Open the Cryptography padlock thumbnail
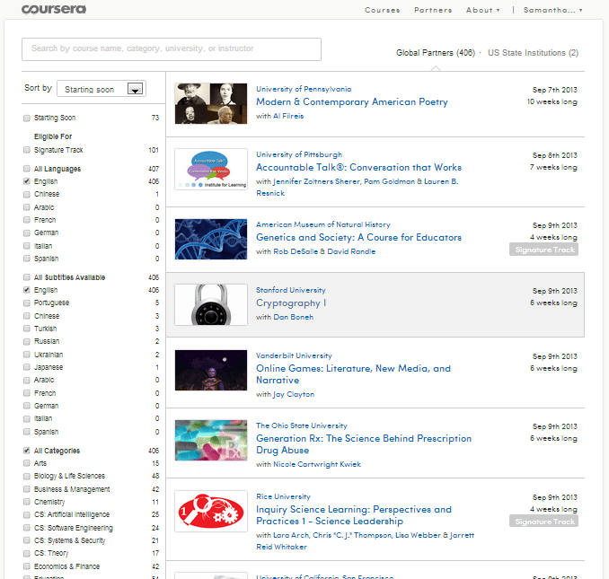The image size is (609, 579). pos(211,304)
